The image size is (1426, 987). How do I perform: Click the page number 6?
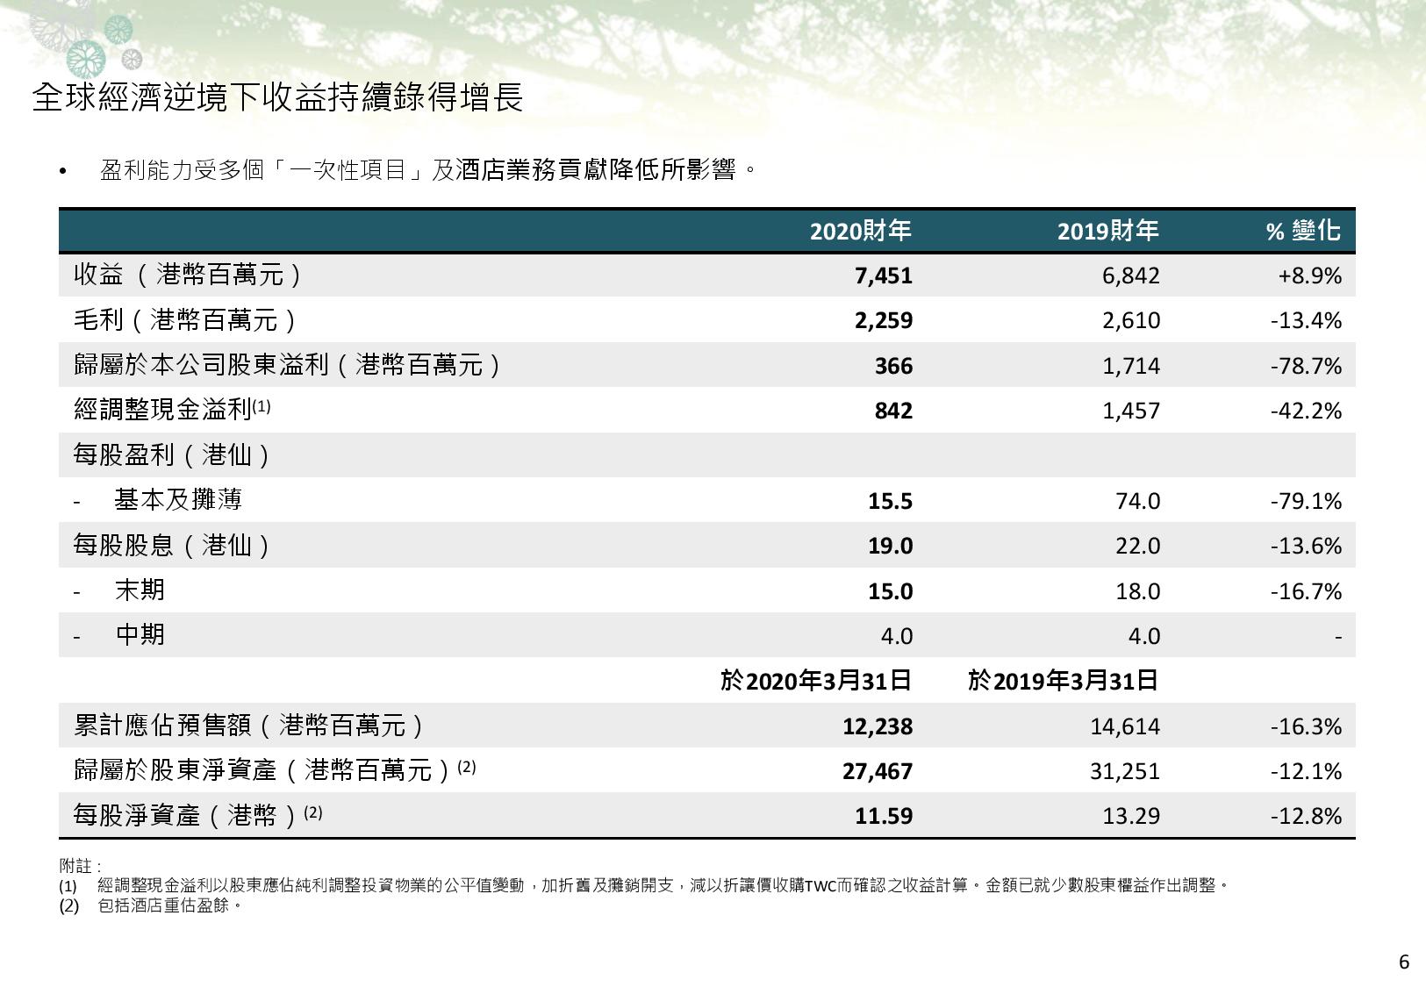1404,962
